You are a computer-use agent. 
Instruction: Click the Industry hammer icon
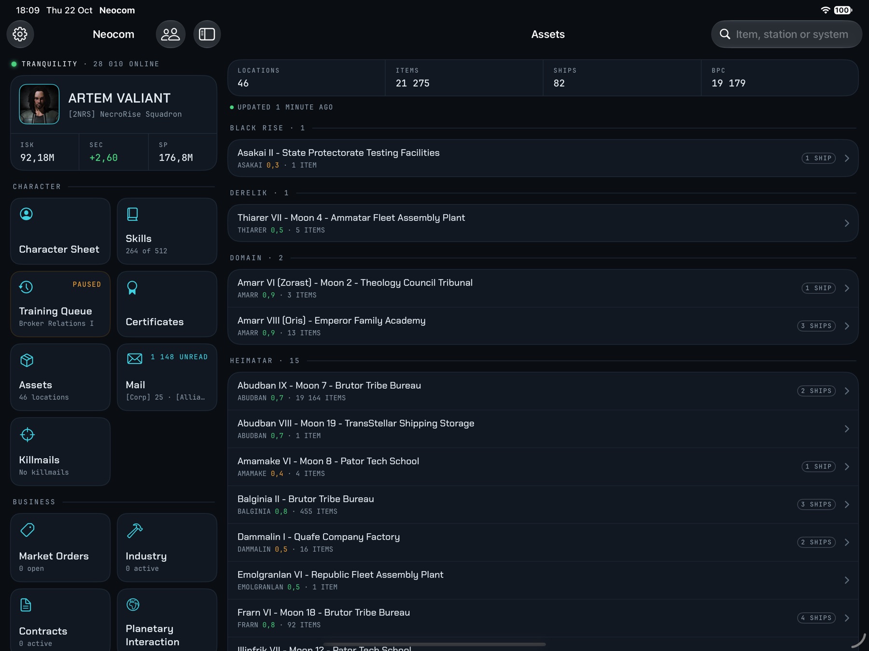(135, 530)
